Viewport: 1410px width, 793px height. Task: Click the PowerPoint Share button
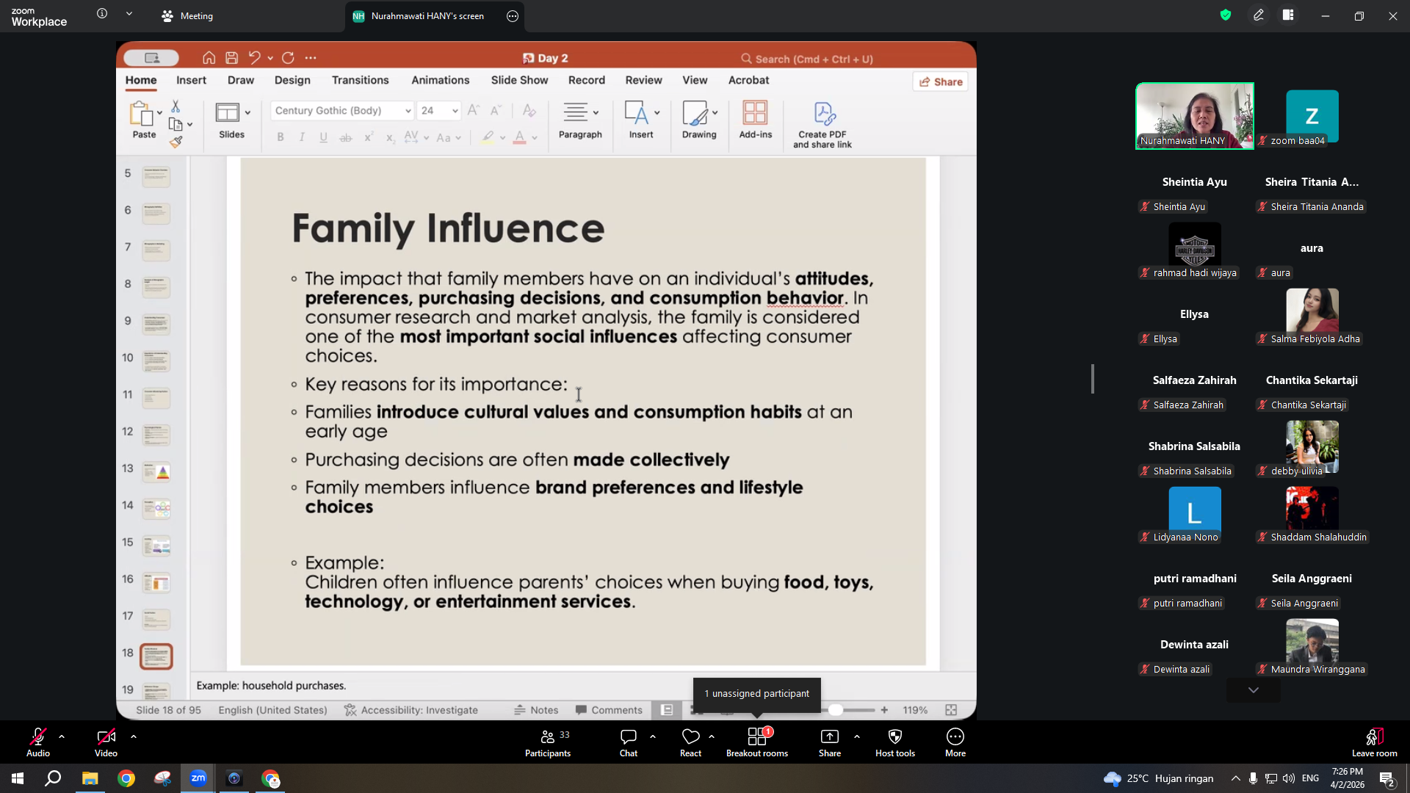click(941, 82)
